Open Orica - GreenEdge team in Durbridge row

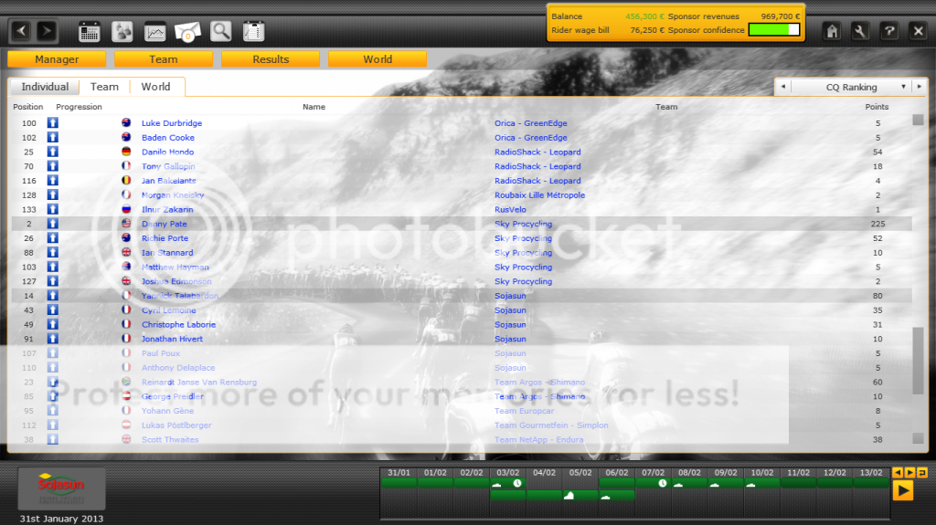point(531,123)
